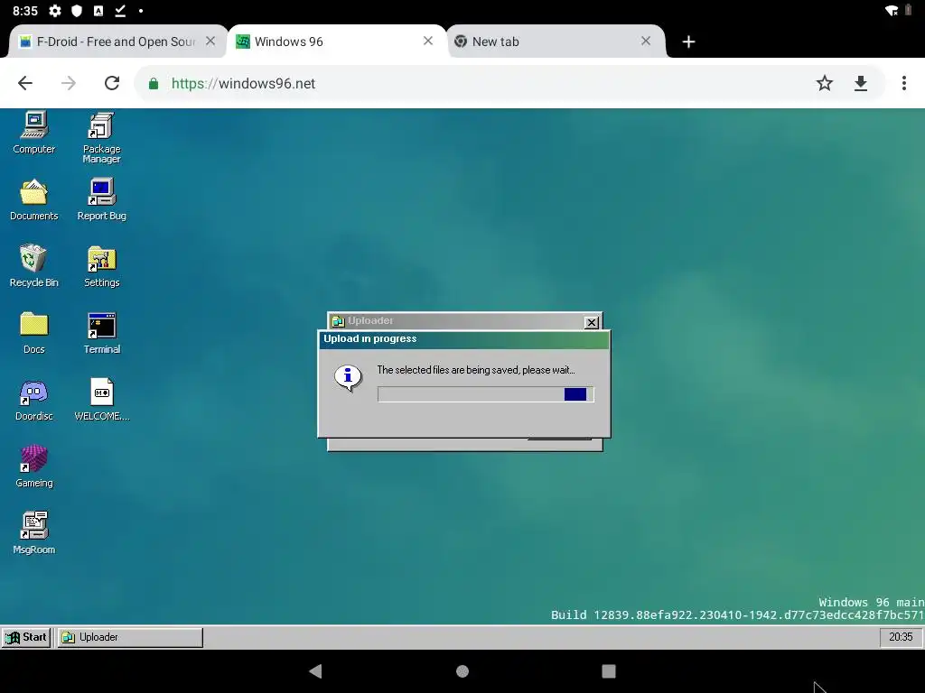The height and width of the screenshot is (693, 925).
Task: Tap the Android back navigation button
Action: [315, 670]
